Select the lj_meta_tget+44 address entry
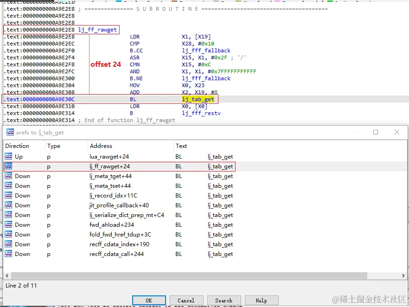Viewport: 409px width, 307px height. 110,176
